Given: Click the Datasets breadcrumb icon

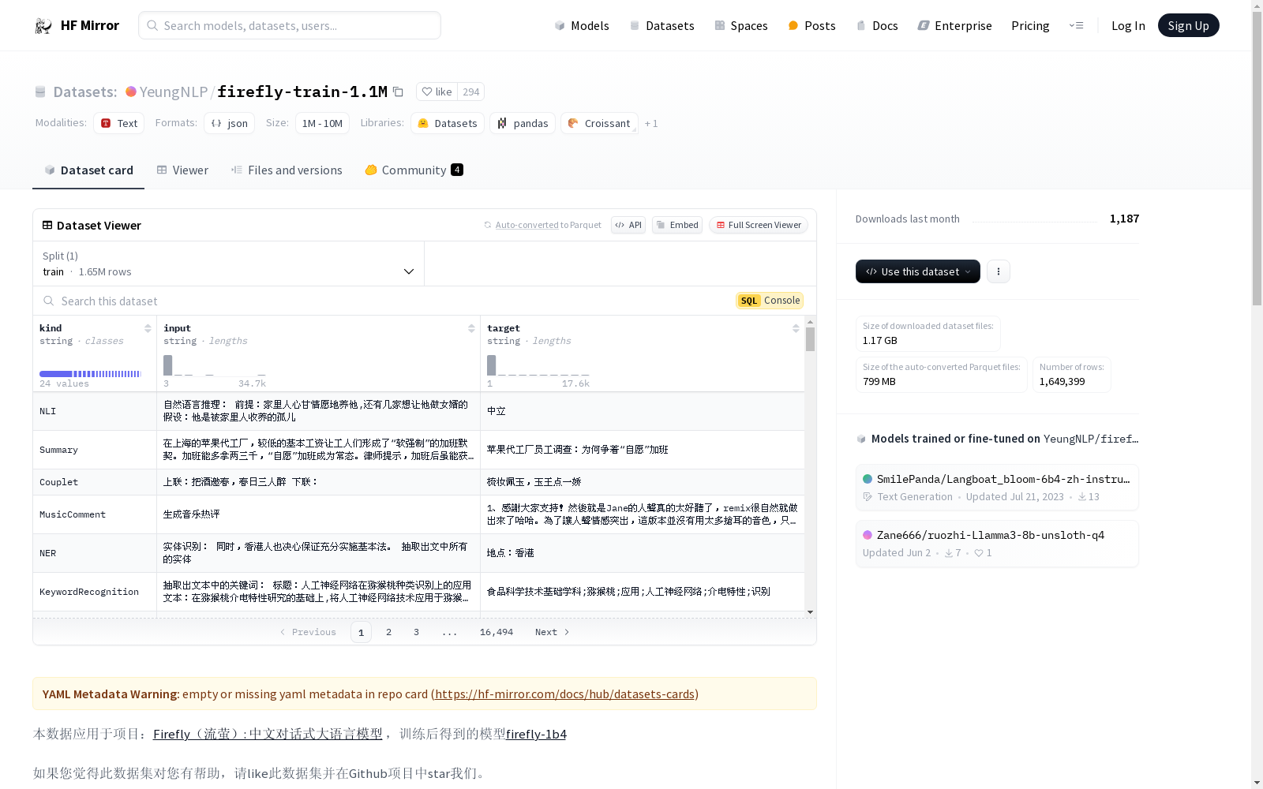Looking at the screenshot, I should [40, 92].
